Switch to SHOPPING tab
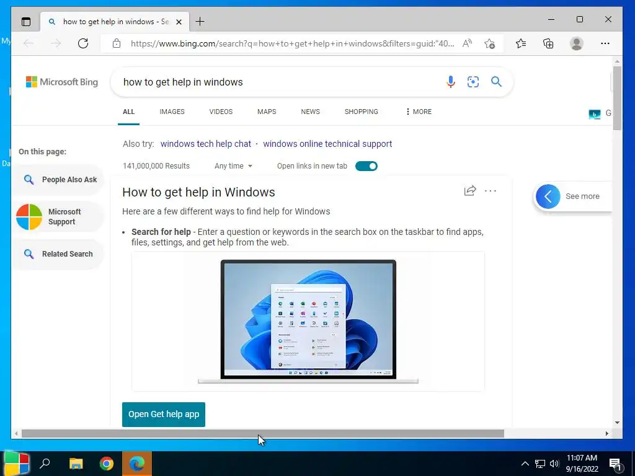This screenshot has width=635, height=476. 362,112
